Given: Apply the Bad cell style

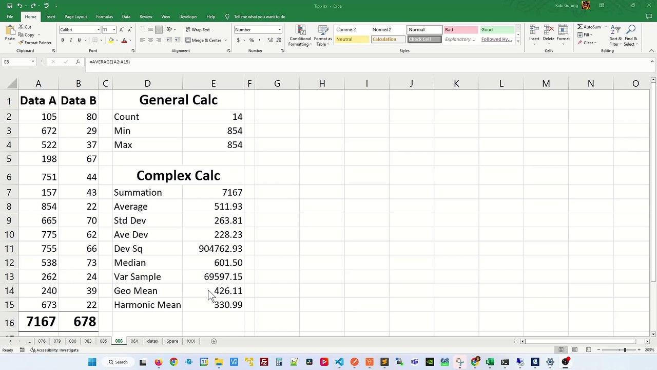Looking at the screenshot, I should click(460, 30).
